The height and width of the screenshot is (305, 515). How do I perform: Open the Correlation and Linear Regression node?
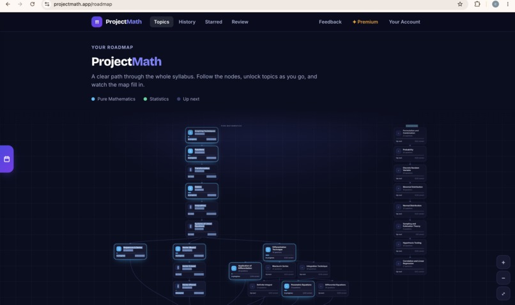pos(410,266)
